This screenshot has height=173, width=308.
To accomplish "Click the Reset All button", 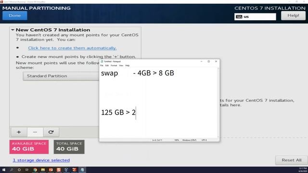I will coord(292,160).
